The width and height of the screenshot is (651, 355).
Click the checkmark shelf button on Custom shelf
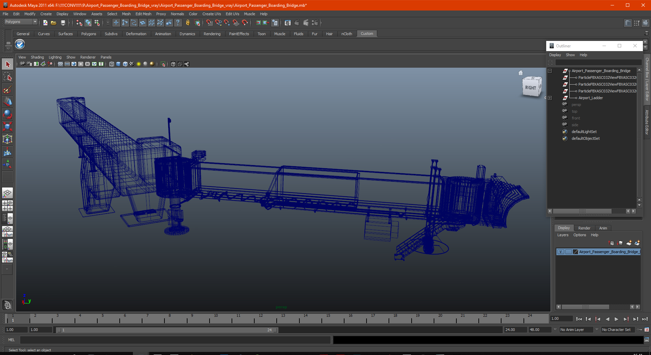[x=20, y=44]
